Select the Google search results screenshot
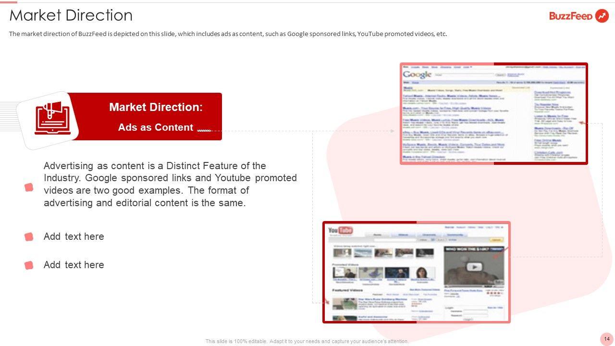This screenshot has height=346, width=615. (494, 113)
